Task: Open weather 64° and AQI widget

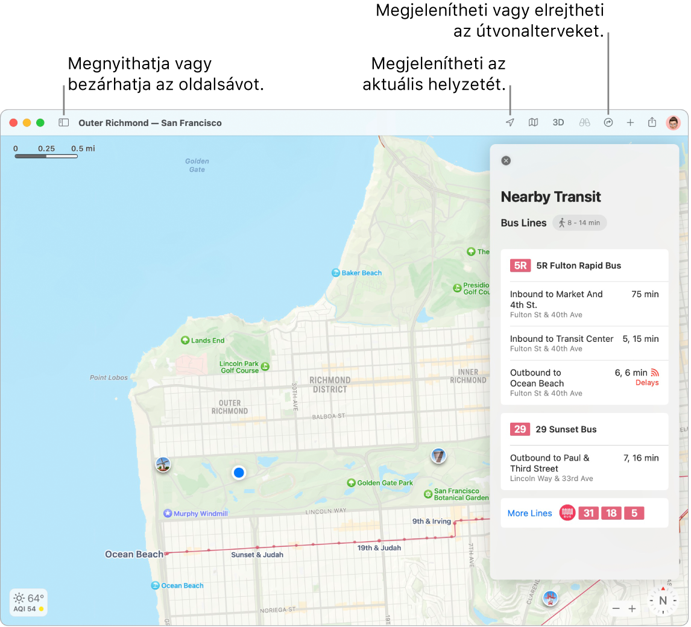Action: (x=29, y=602)
